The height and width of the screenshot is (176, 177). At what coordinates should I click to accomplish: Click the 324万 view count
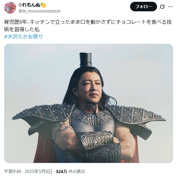(61, 172)
